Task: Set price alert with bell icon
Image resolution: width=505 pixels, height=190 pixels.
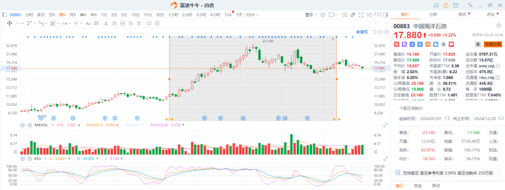Action: pyautogui.click(x=477, y=44)
